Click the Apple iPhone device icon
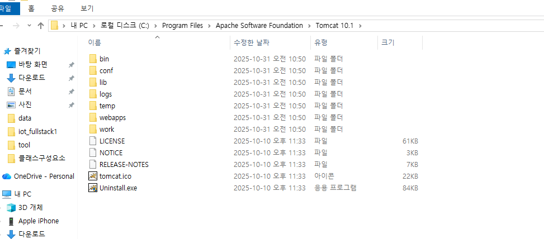The height and width of the screenshot is (239, 544). (x=11, y=221)
